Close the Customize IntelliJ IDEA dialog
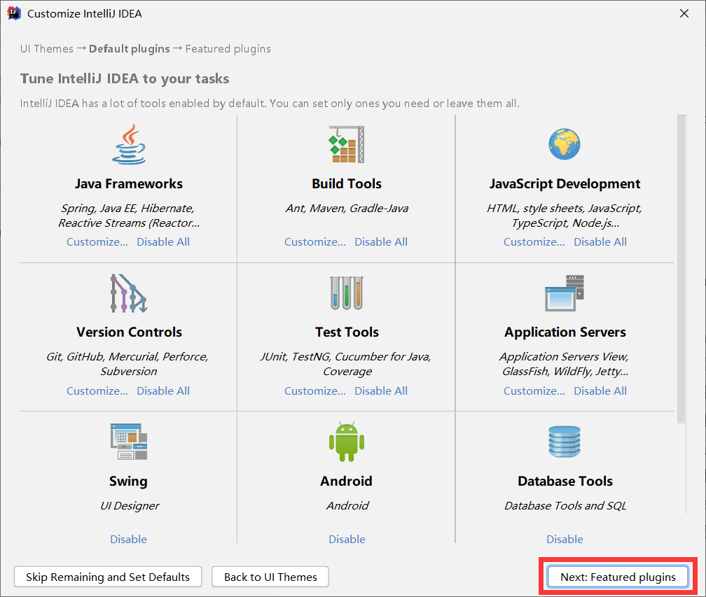This screenshot has width=706, height=597. (684, 13)
